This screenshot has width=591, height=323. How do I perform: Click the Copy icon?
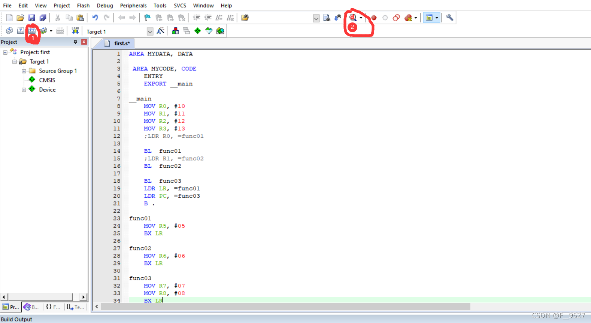click(69, 18)
